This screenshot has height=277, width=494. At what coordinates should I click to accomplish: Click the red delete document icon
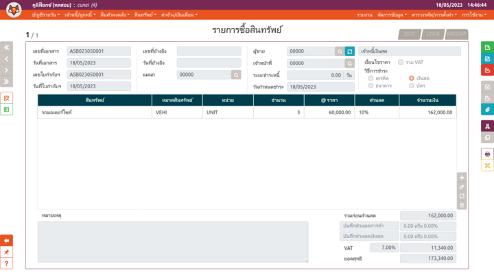click(x=487, y=70)
